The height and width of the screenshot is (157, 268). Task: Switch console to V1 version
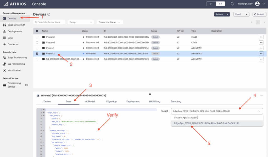[x=211, y=4]
